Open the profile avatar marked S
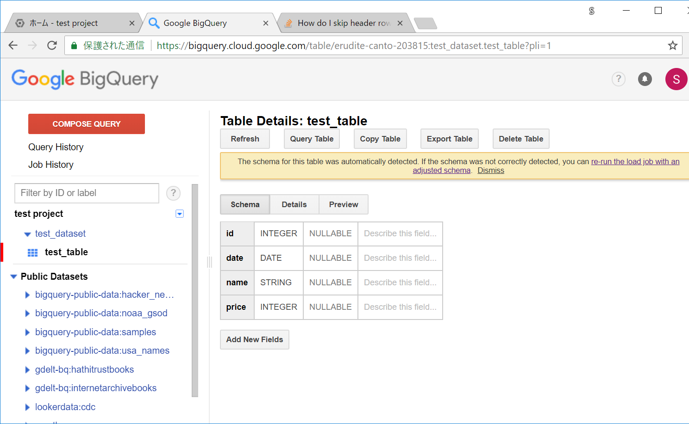The width and height of the screenshot is (689, 424). [676, 79]
